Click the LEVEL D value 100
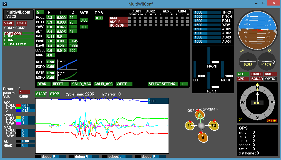 pyautogui.click(x=73, y=50)
